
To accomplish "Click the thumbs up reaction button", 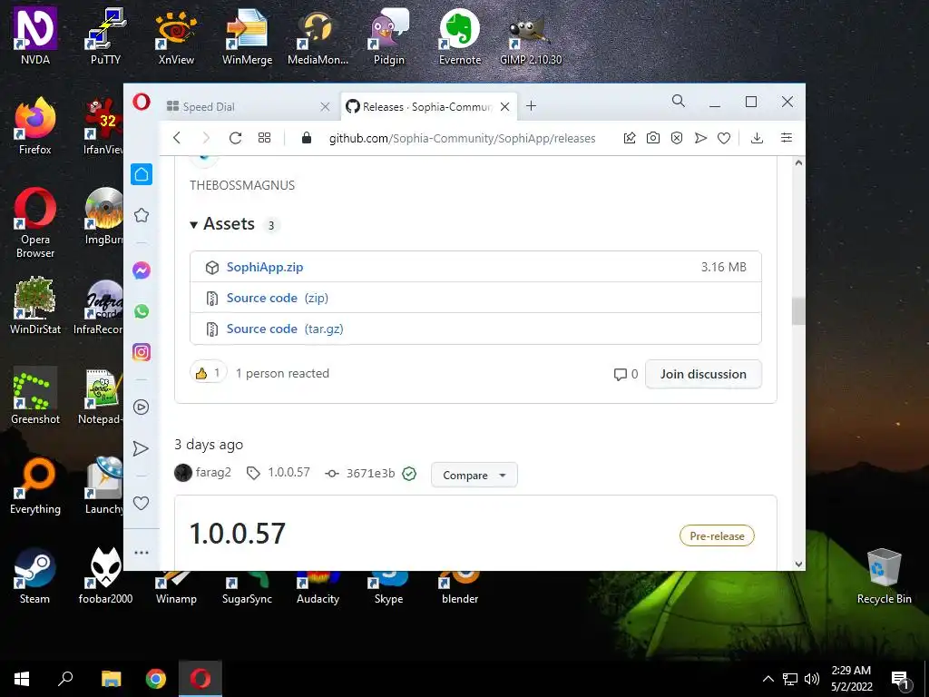I will point(208,373).
